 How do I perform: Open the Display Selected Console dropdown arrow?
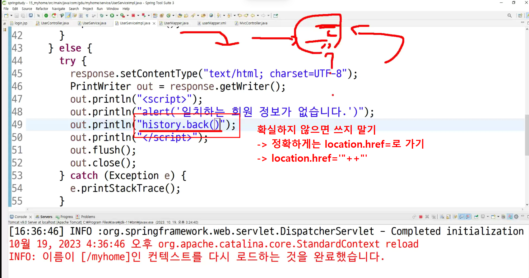488,217
